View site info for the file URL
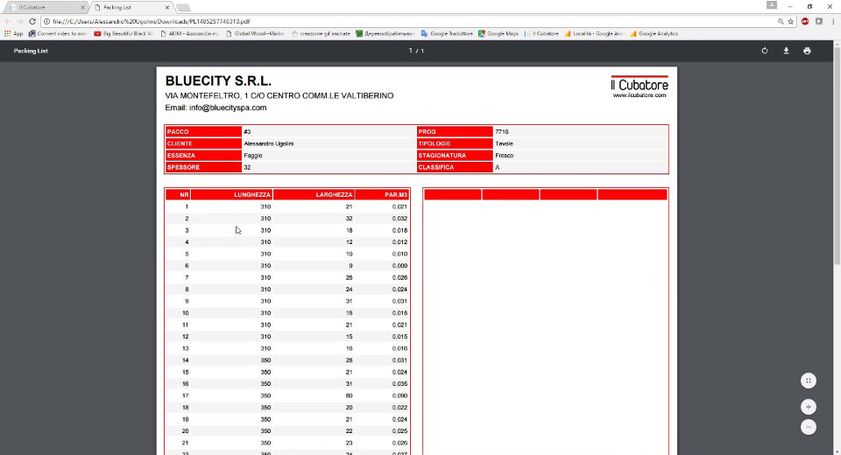The height and width of the screenshot is (455, 841). click(46, 21)
